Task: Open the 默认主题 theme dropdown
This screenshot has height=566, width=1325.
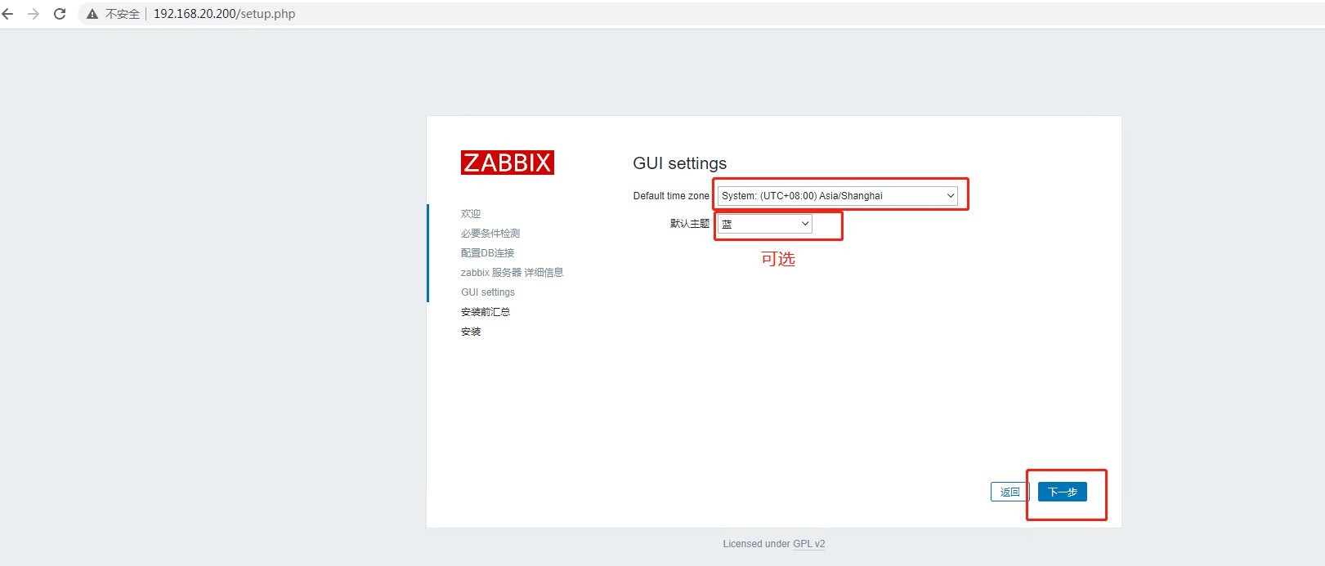Action: [x=765, y=224]
